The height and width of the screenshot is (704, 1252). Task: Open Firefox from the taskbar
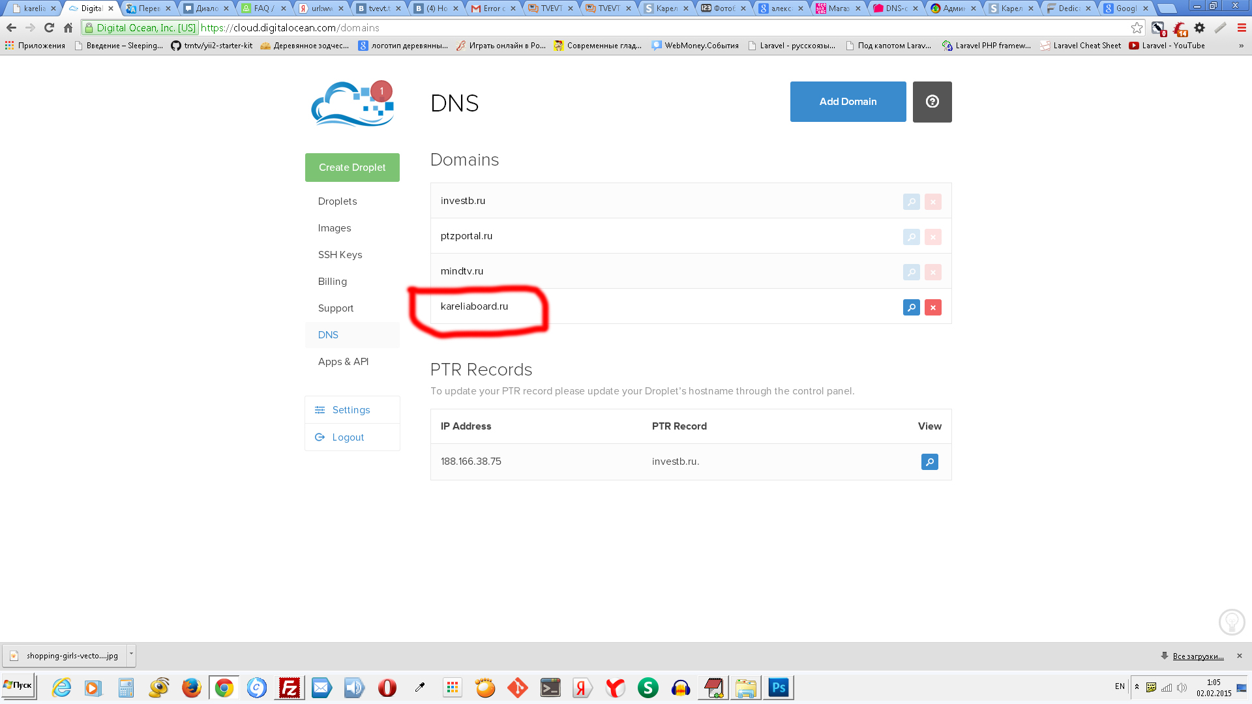pyautogui.click(x=191, y=688)
